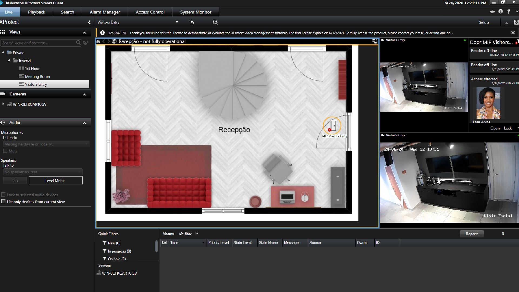Expand the WIN-0ETKGAR1CGV camera server node
The height and width of the screenshot is (292, 519).
point(3,104)
